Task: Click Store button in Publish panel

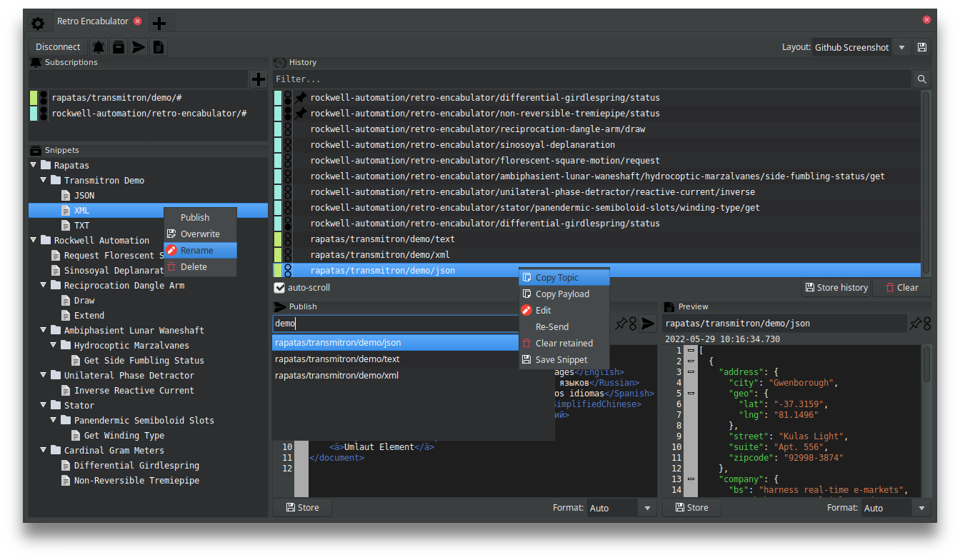Action: pyautogui.click(x=302, y=508)
